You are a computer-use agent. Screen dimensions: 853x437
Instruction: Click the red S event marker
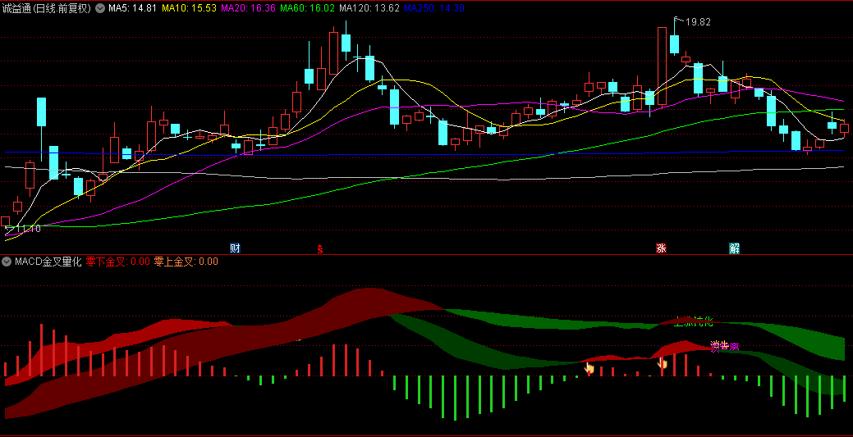320,249
